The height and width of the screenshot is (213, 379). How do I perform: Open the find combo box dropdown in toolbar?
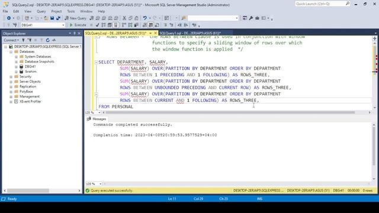[x=237, y=18]
